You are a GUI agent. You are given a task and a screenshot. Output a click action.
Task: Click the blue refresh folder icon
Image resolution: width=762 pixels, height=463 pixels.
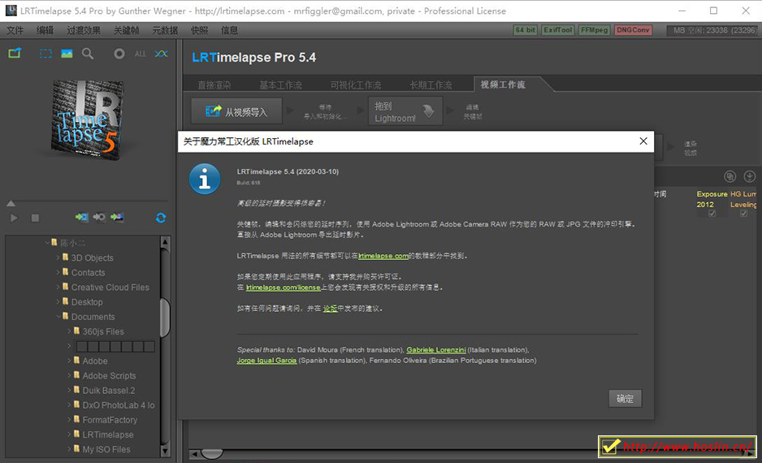coord(161,218)
